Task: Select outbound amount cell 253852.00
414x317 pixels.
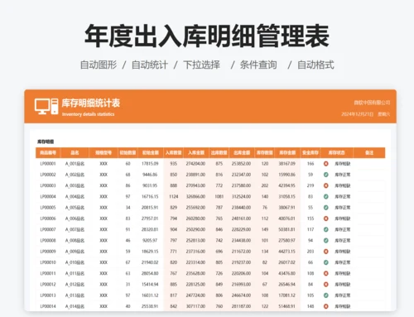Action: point(241,164)
